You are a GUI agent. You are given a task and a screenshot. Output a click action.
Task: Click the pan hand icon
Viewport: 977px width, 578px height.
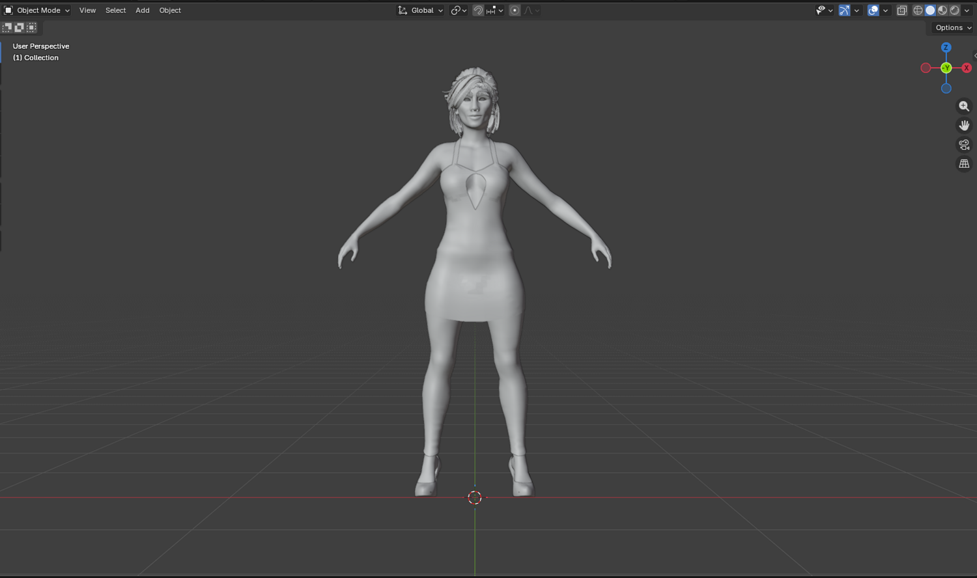pos(964,125)
